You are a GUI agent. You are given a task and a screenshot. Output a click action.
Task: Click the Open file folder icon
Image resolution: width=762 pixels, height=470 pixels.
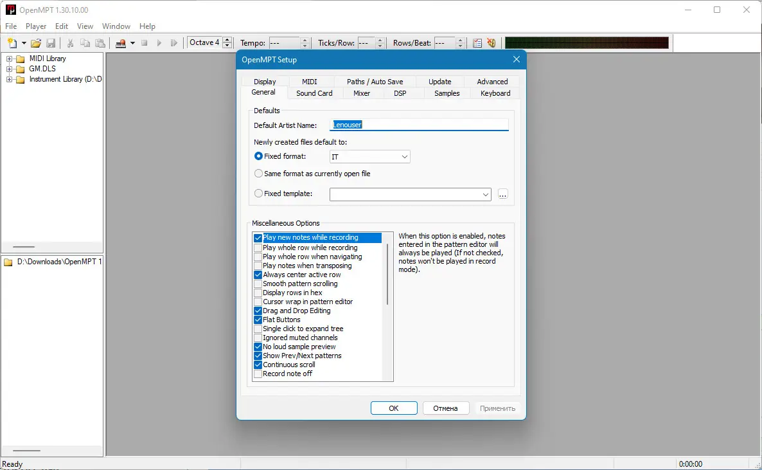coord(35,43)
